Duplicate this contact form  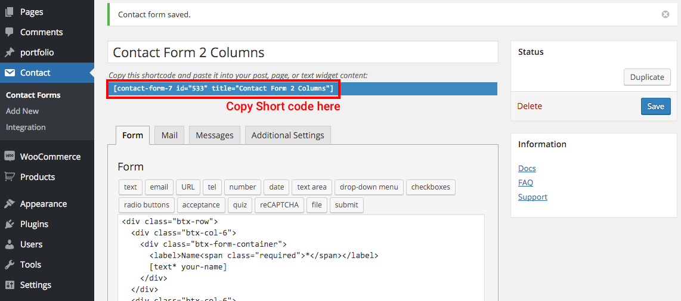point(647,77)
